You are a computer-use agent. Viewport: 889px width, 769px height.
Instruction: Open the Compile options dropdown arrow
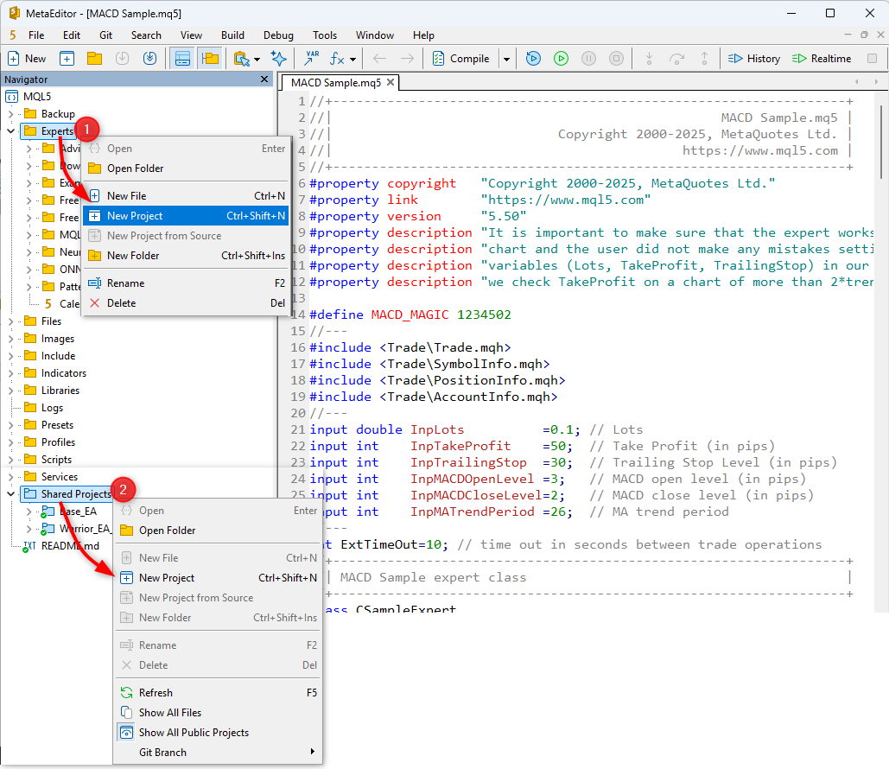506,59
